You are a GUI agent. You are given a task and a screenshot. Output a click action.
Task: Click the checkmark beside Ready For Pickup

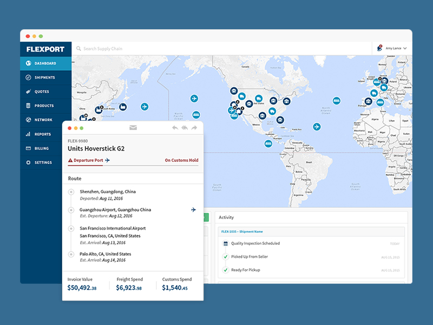(226, 270)
